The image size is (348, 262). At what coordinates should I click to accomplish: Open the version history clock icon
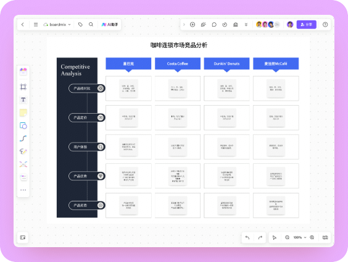(x=225, y=25)
